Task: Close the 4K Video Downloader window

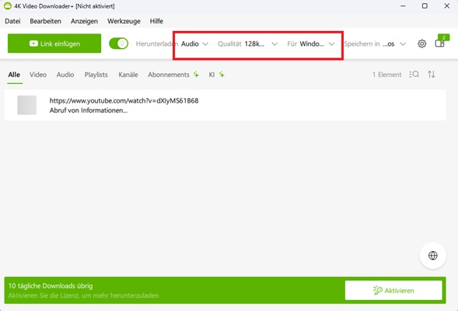Action: coord(447,6)
